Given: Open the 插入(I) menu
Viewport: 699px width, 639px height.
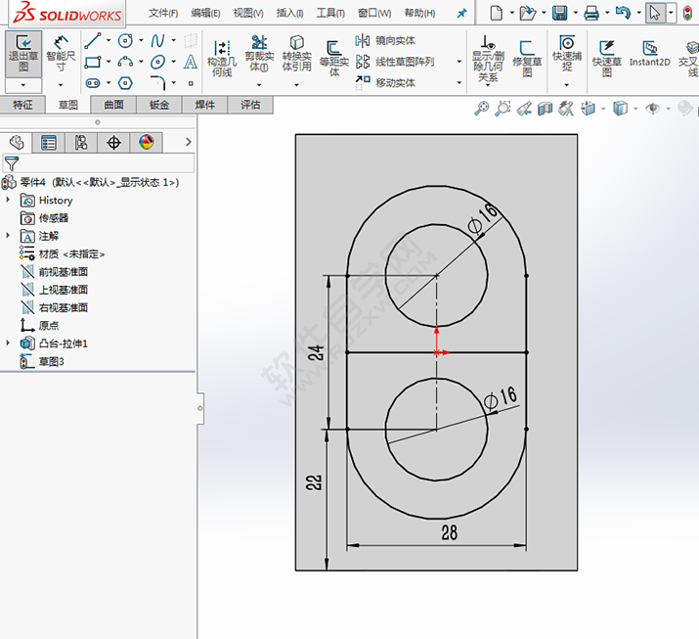Looking at the screenshot, I should [x=289, y=13].
